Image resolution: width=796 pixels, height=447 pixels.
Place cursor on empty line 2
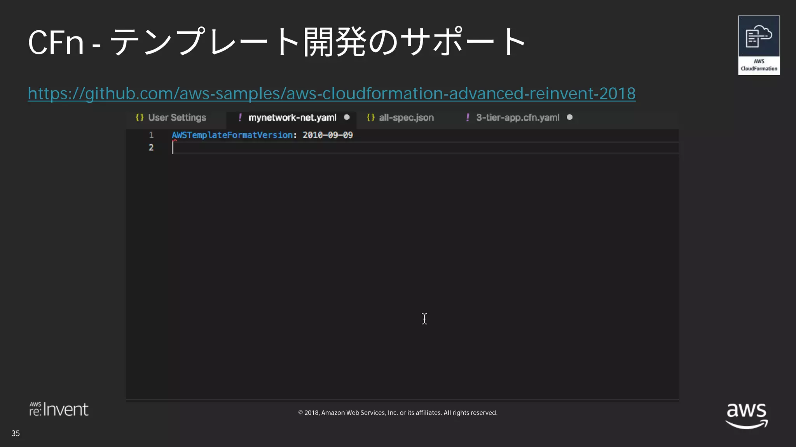click(x=425, y=147)
